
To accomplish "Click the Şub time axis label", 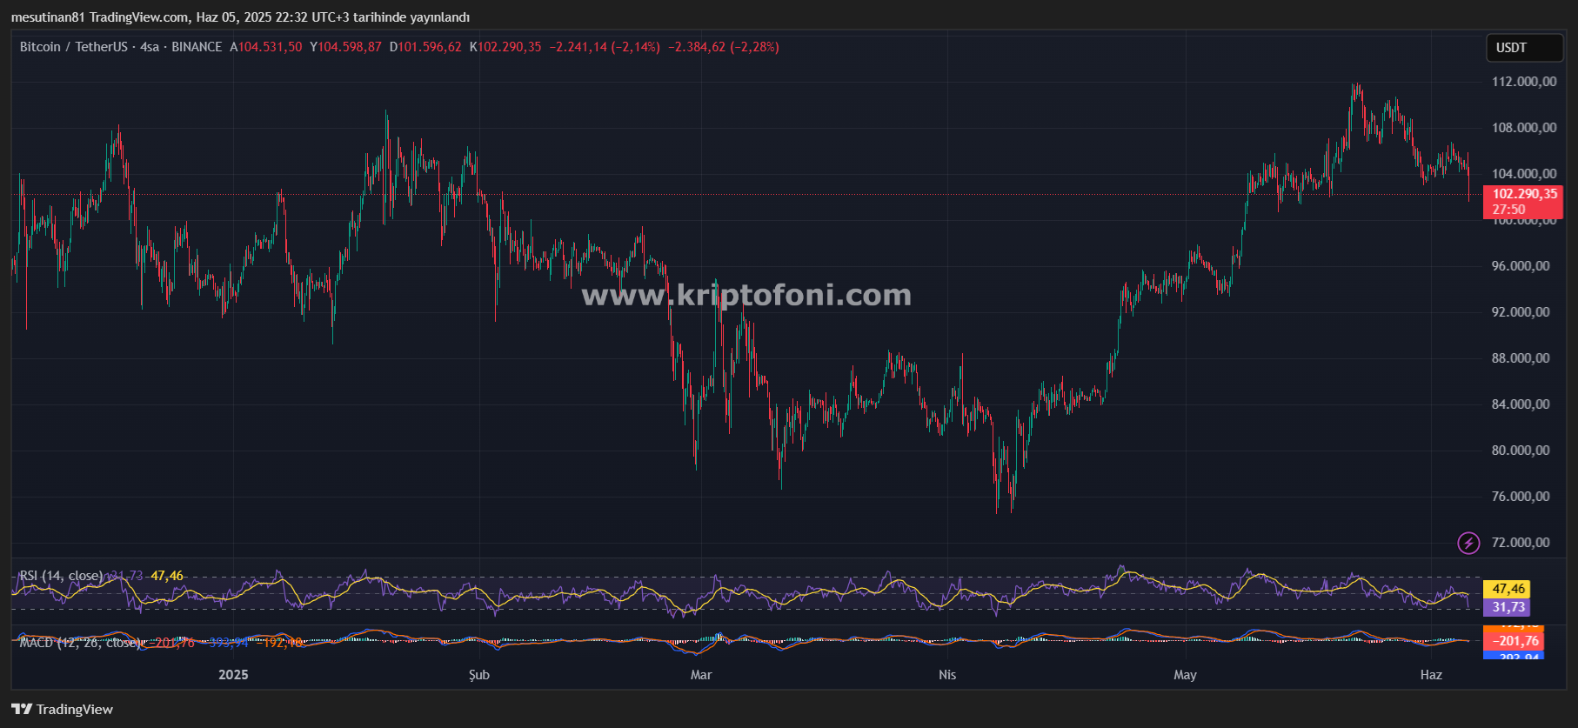I will (479, 675).
